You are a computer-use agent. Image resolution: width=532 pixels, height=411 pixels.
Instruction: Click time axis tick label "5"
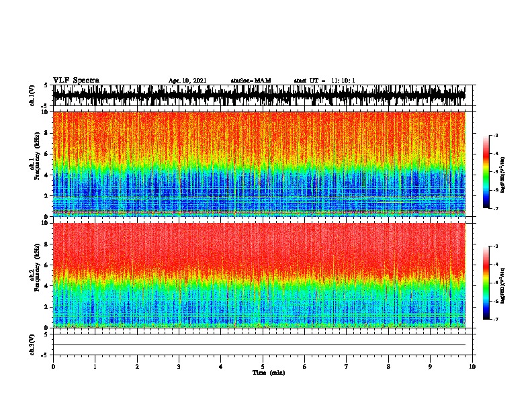click(263, 367)
